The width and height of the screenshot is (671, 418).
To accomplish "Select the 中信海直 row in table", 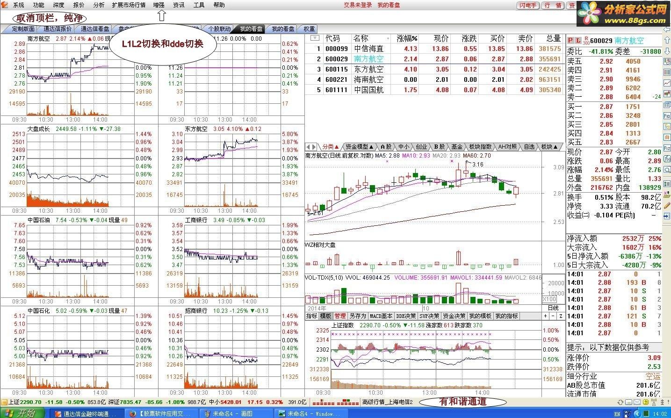I will click(435, 49).
